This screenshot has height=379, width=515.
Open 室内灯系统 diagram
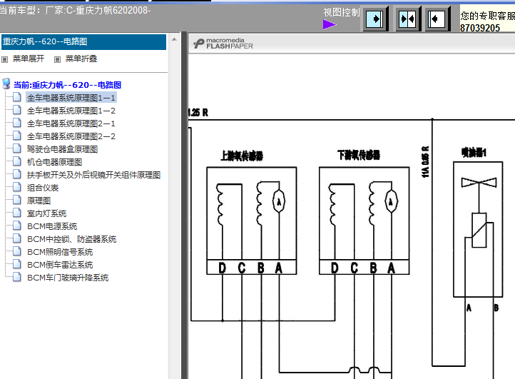[x=46, y=213]
